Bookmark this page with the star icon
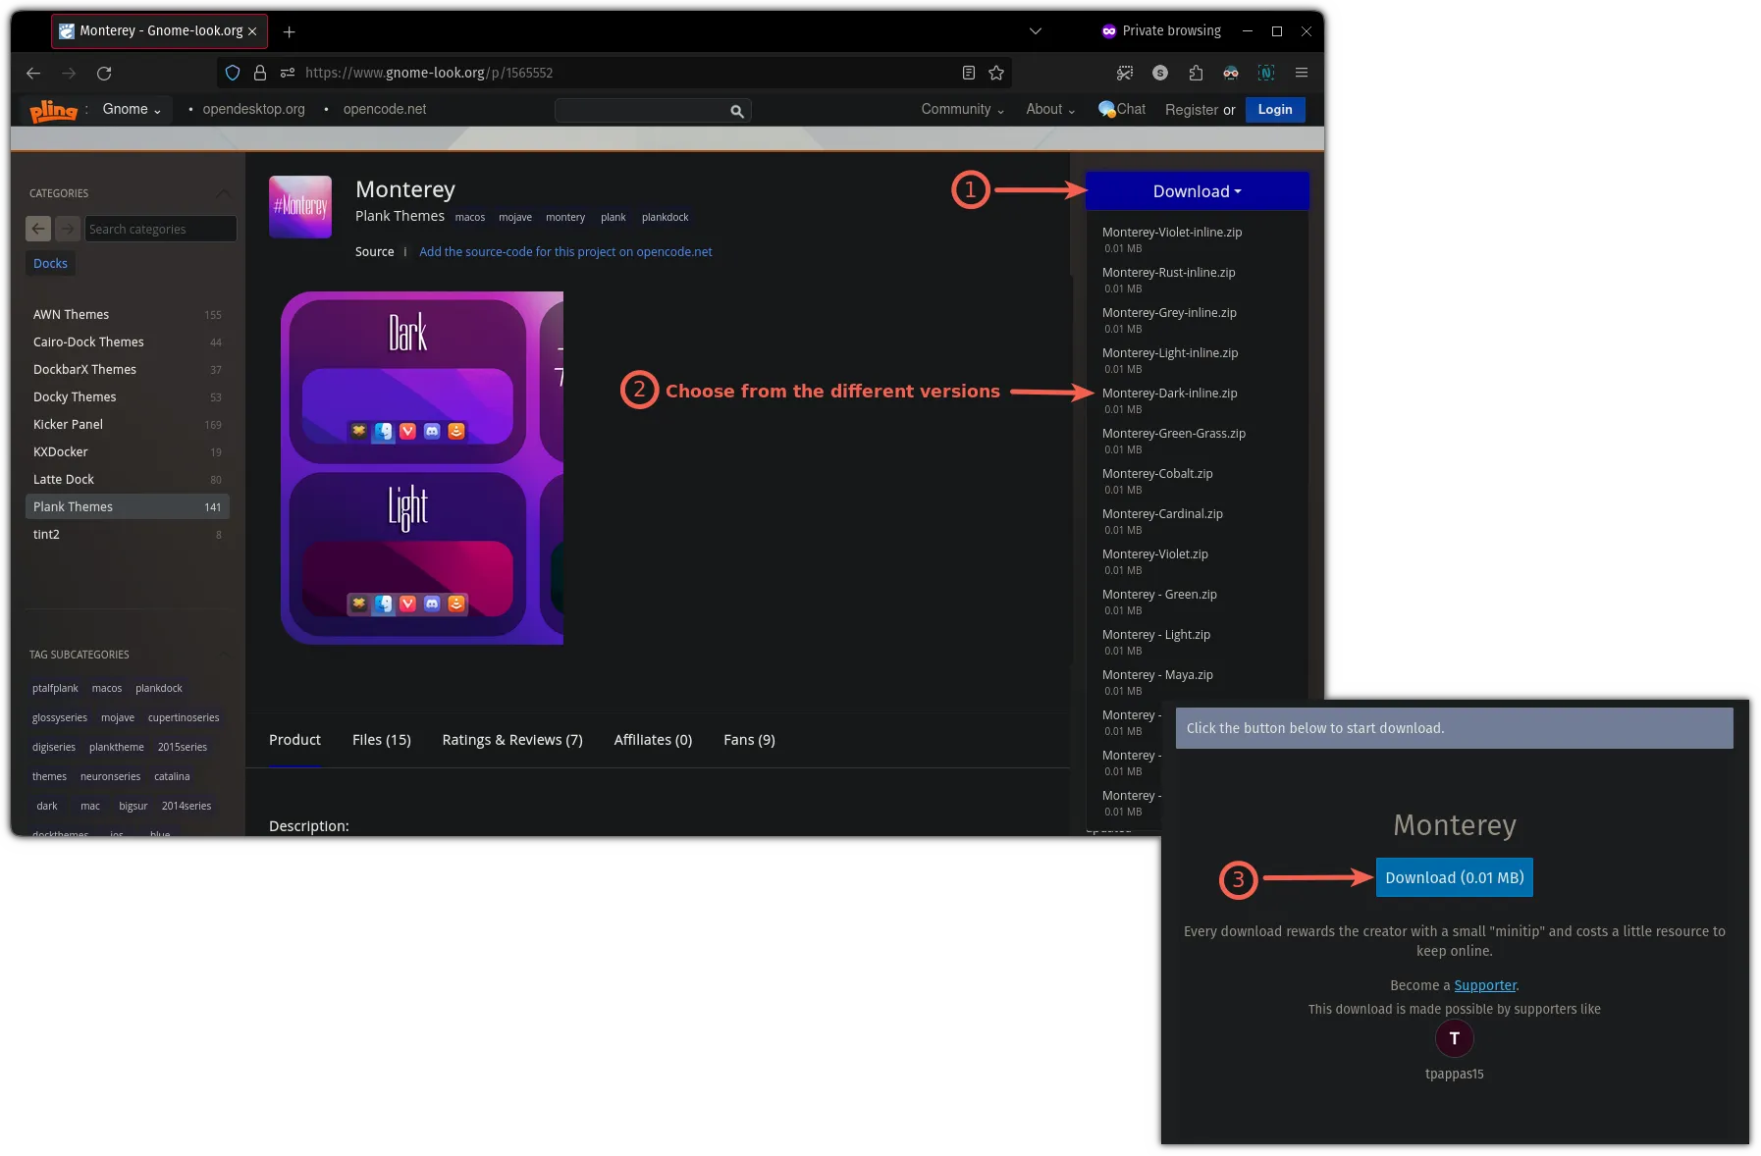1761x1156 pixels. 996,73
